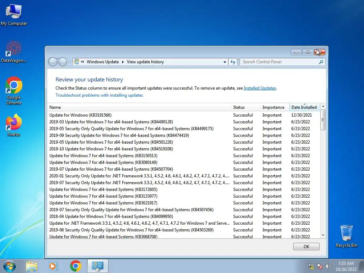This screenshot has height=273, width=364.
Task: Open the Action Center flag icon
Action: (320, 266)
